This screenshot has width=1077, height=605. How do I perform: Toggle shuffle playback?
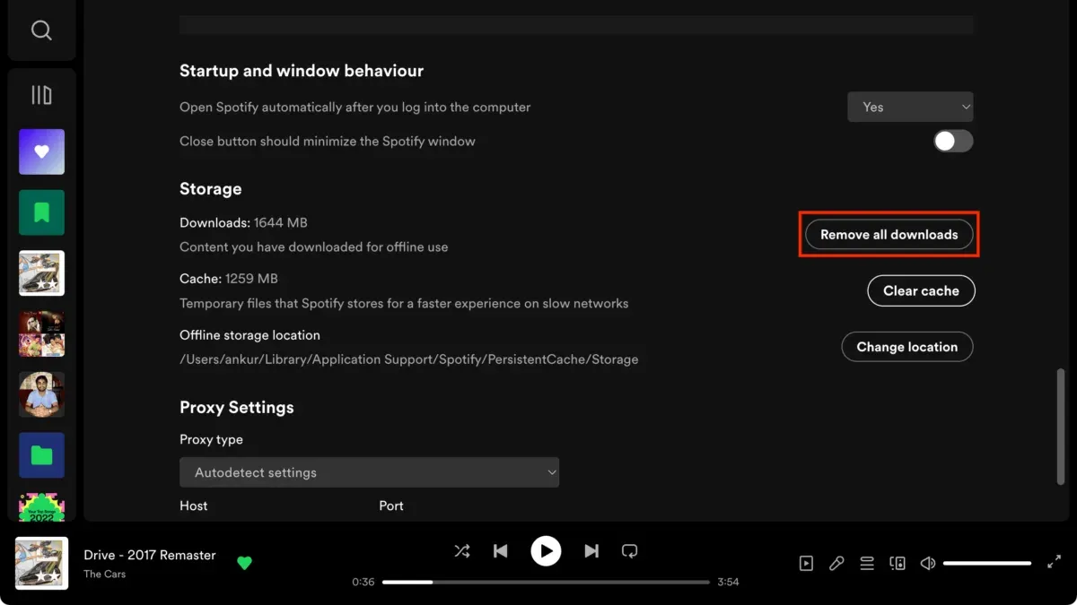point(462,551)
